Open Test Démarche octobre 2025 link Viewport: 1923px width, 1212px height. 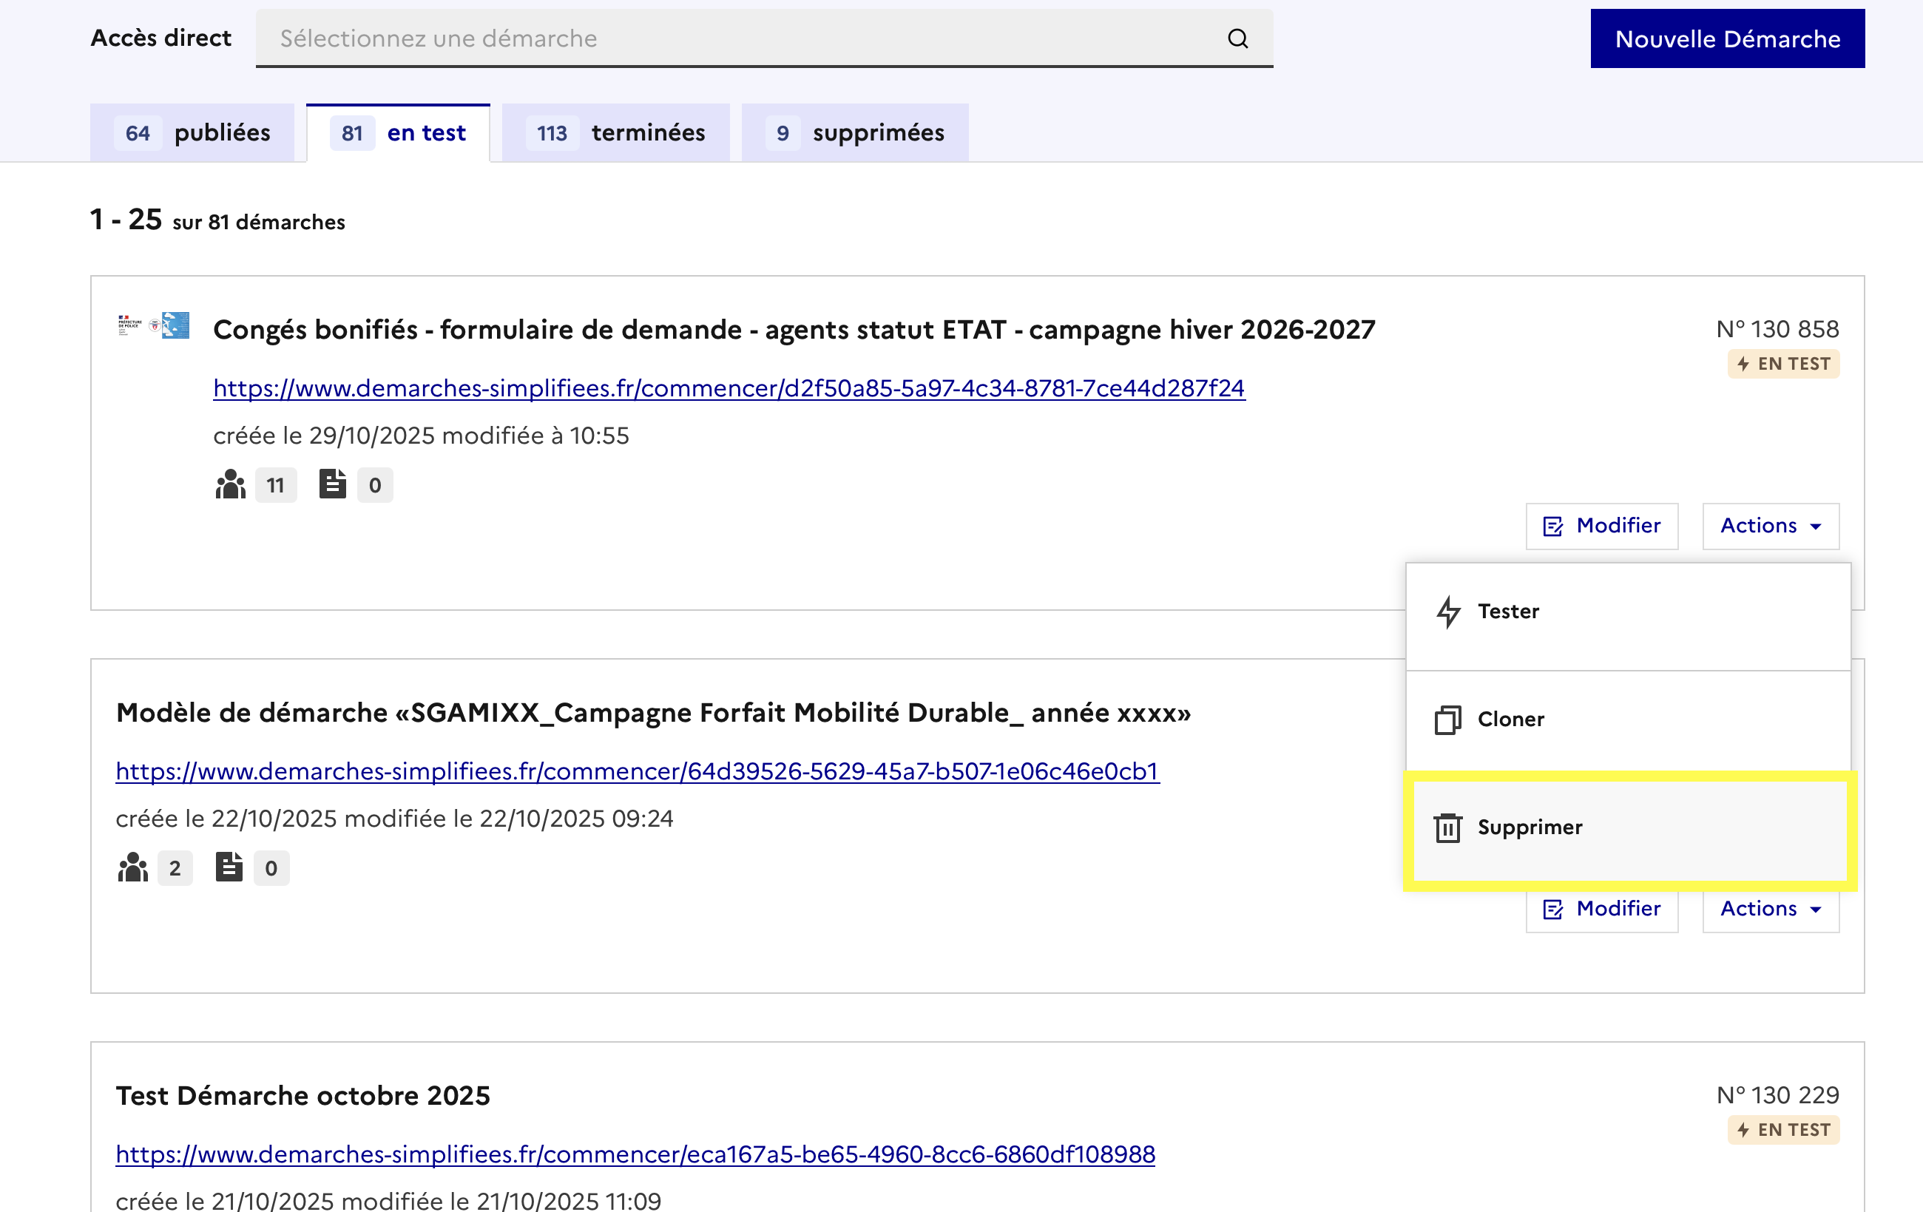tap(635, 1154)
